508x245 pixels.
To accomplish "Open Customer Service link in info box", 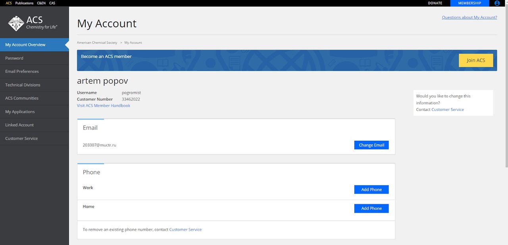I will click(448, 109).
